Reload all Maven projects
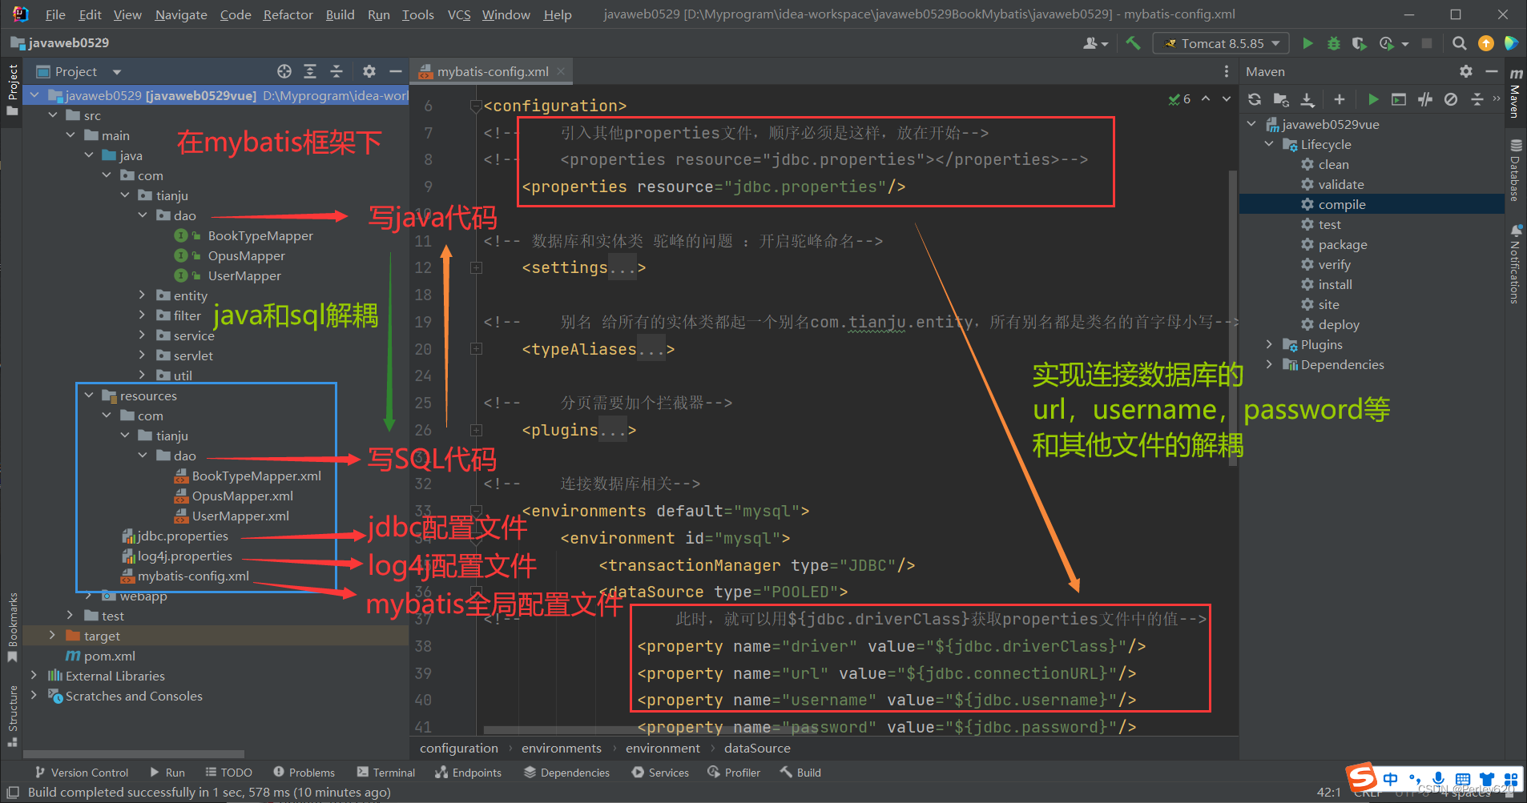 (1255, 99)
